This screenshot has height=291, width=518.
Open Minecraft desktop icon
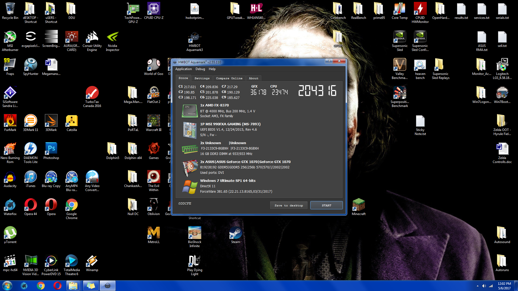359,207
